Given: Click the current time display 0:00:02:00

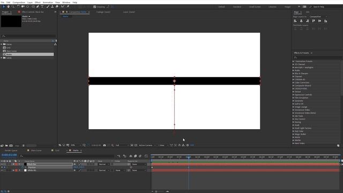Looking at the screenshot, I should click(x=9, y=155).
